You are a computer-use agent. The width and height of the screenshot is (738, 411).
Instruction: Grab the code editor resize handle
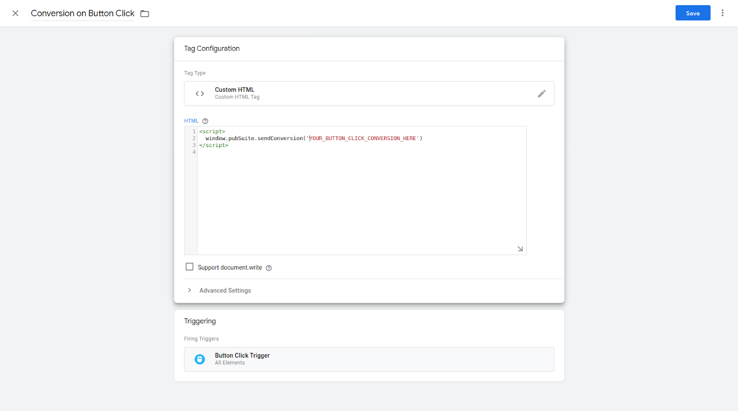click(520, 249)
